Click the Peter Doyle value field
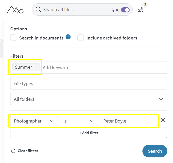Screen dimensions: 173x163 click(128, 121)
